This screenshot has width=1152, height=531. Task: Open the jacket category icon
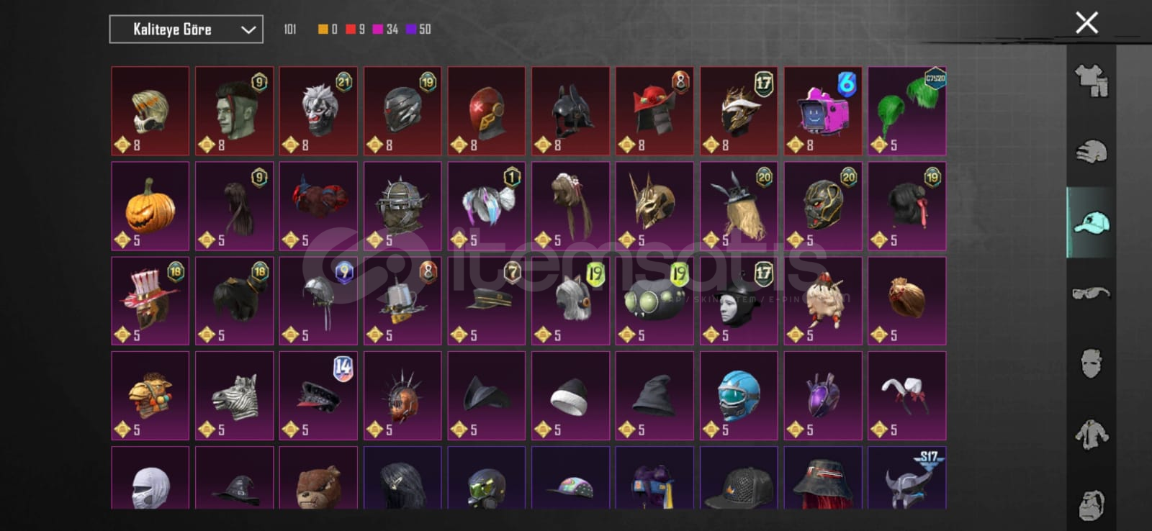point(1091,434)
